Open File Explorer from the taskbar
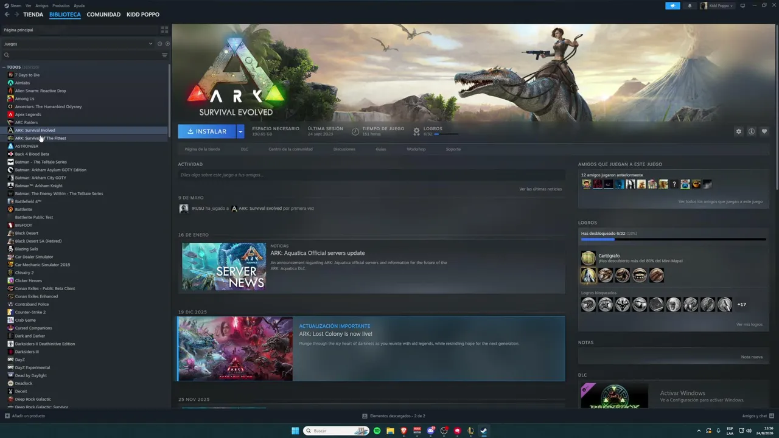Viewport: 779px width, 438px height. [390, 431]
